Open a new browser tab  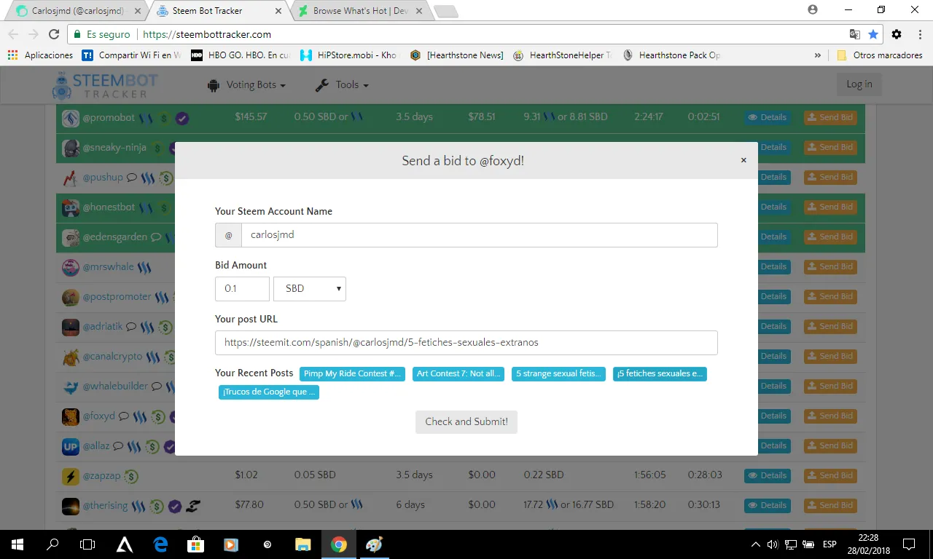(445, 11)
